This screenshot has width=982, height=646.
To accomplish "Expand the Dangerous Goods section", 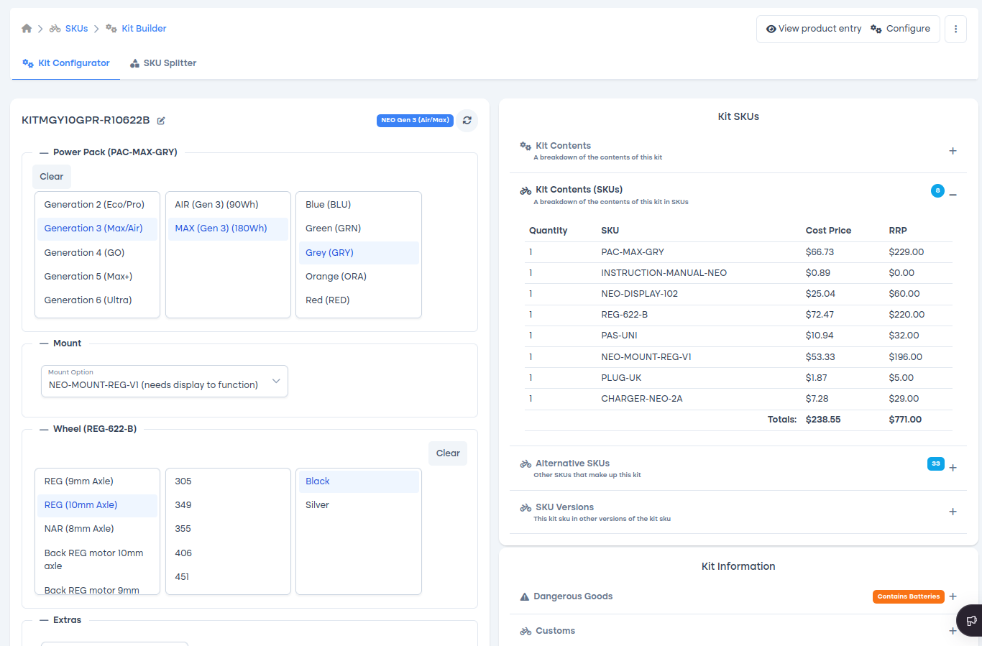I will pos(953,596).
